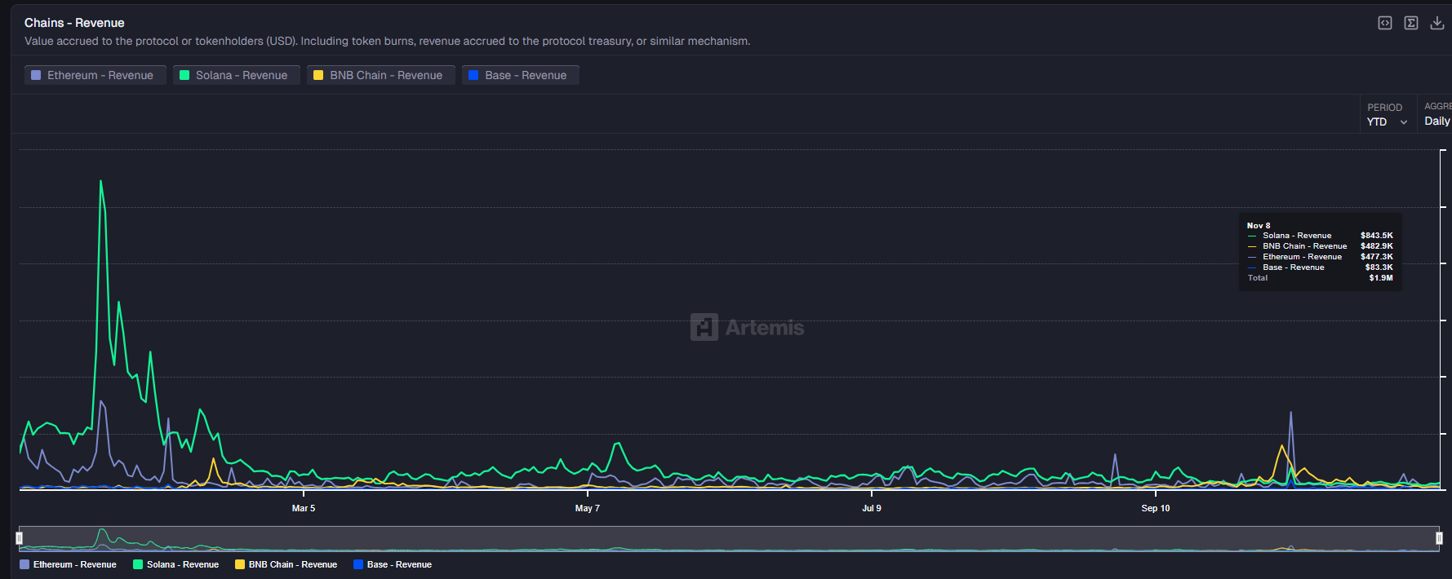The image size is (1452, 579).
Task: Click the Chains - Revenue chart title
Action: click(x=74, y=23)
